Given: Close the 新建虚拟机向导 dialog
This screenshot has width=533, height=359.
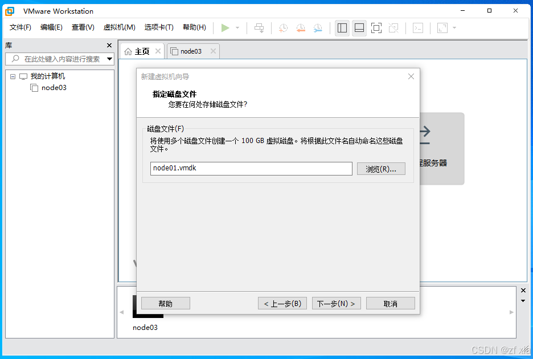Looking at the screenshot, I should pos(411,76).
